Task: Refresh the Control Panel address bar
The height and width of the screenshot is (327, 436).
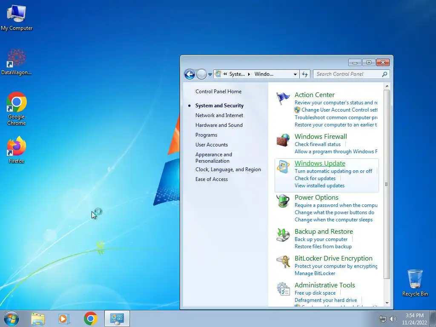Action: [305, 74]
